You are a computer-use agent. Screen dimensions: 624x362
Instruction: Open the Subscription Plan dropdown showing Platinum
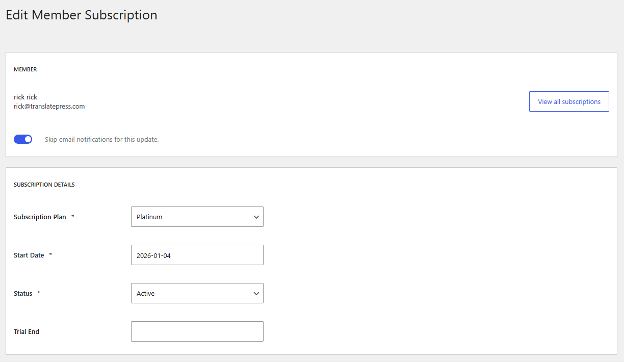point(191,217)
